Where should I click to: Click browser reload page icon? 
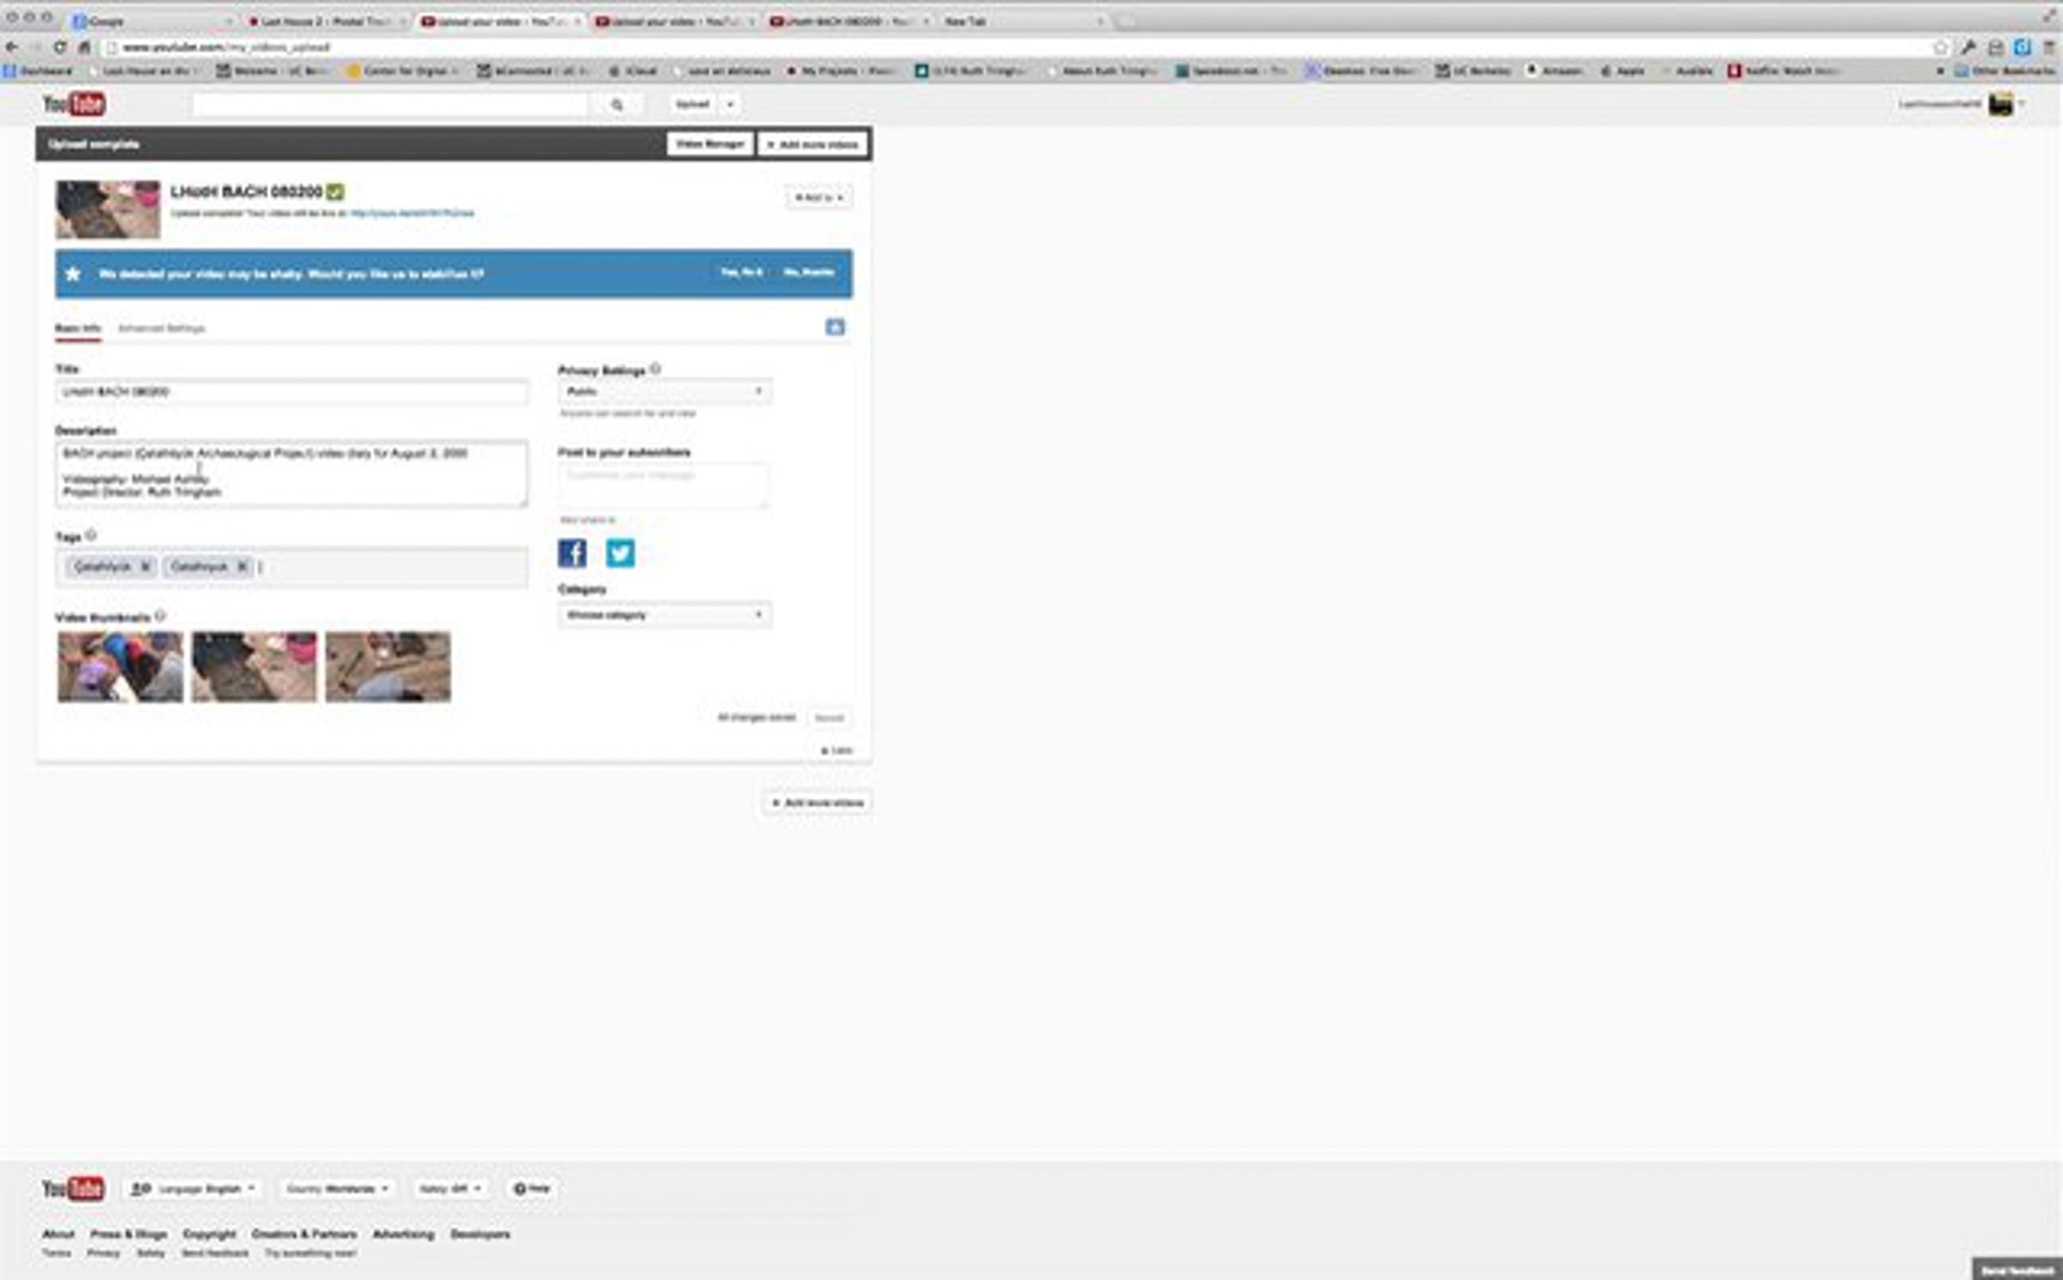point(59,47)
